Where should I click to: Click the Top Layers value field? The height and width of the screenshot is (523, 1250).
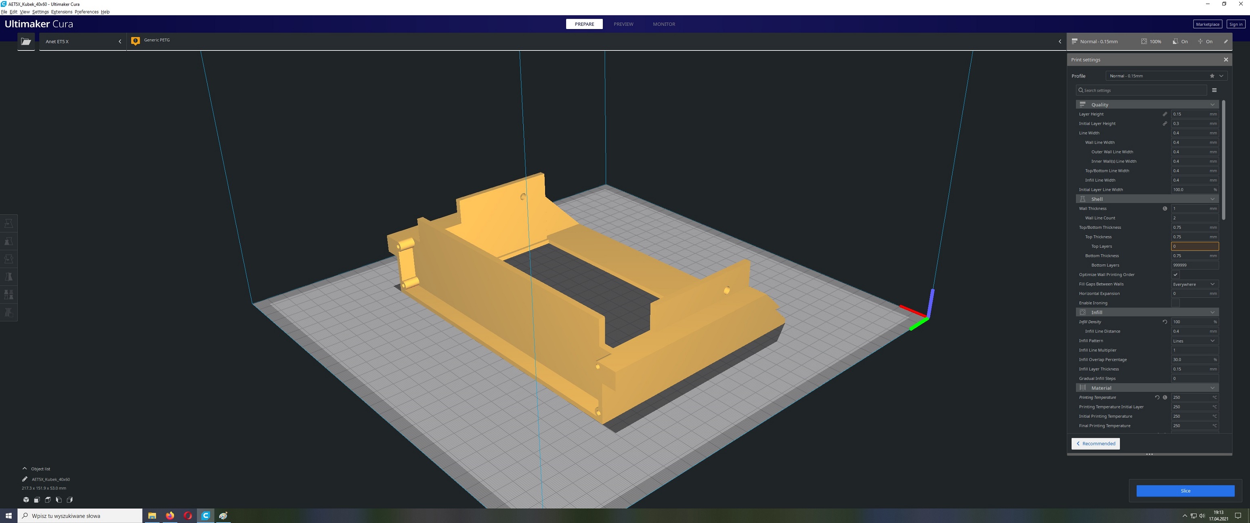pyautogui.click(x=1195, y=247)
